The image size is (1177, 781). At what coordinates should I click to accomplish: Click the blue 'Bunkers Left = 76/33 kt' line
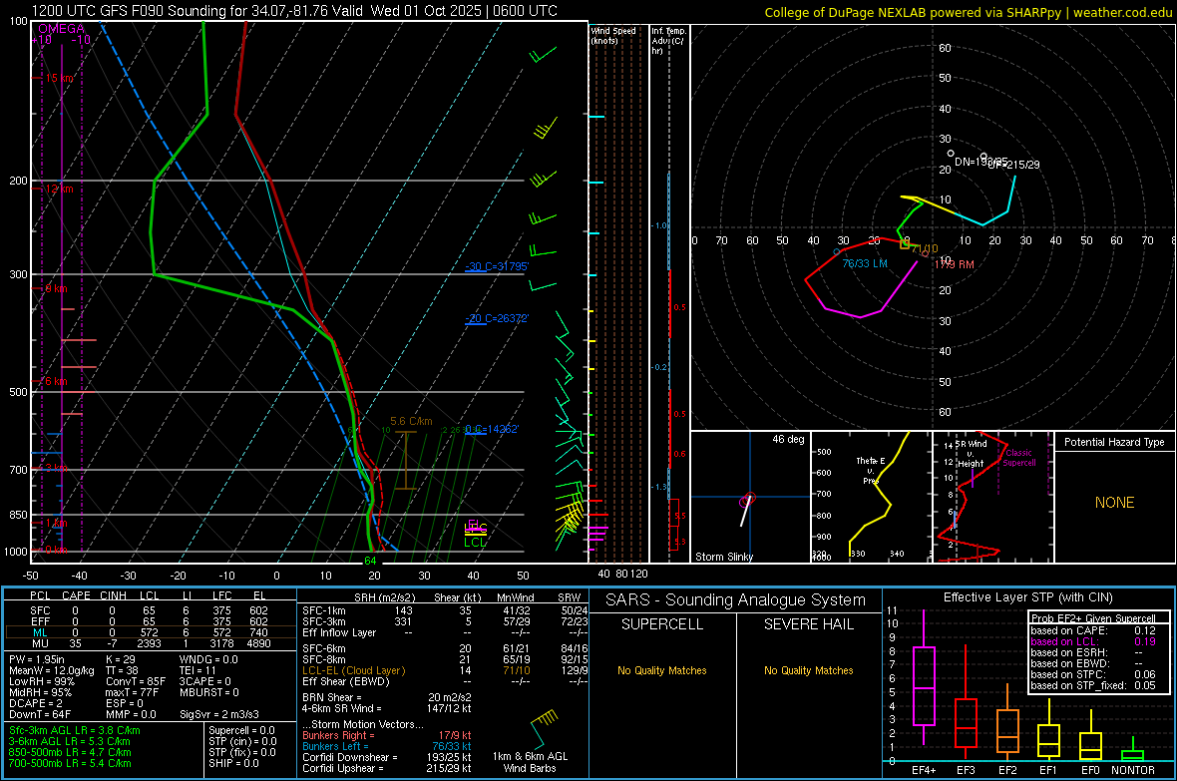[x=387, y=746]
